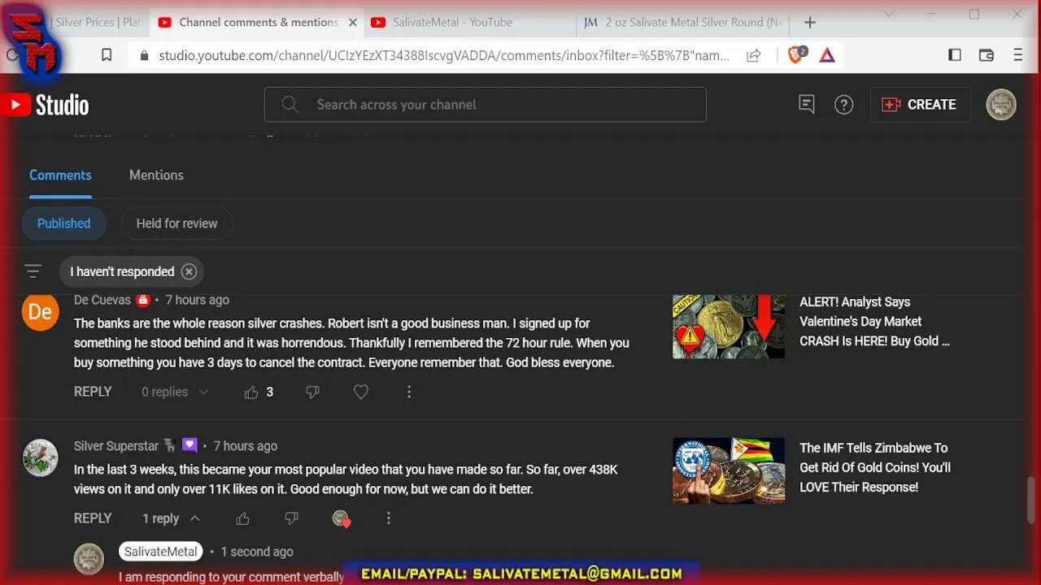
Task: Collapse Silver Superstar's 1 reply
Action: pos(171,518)
